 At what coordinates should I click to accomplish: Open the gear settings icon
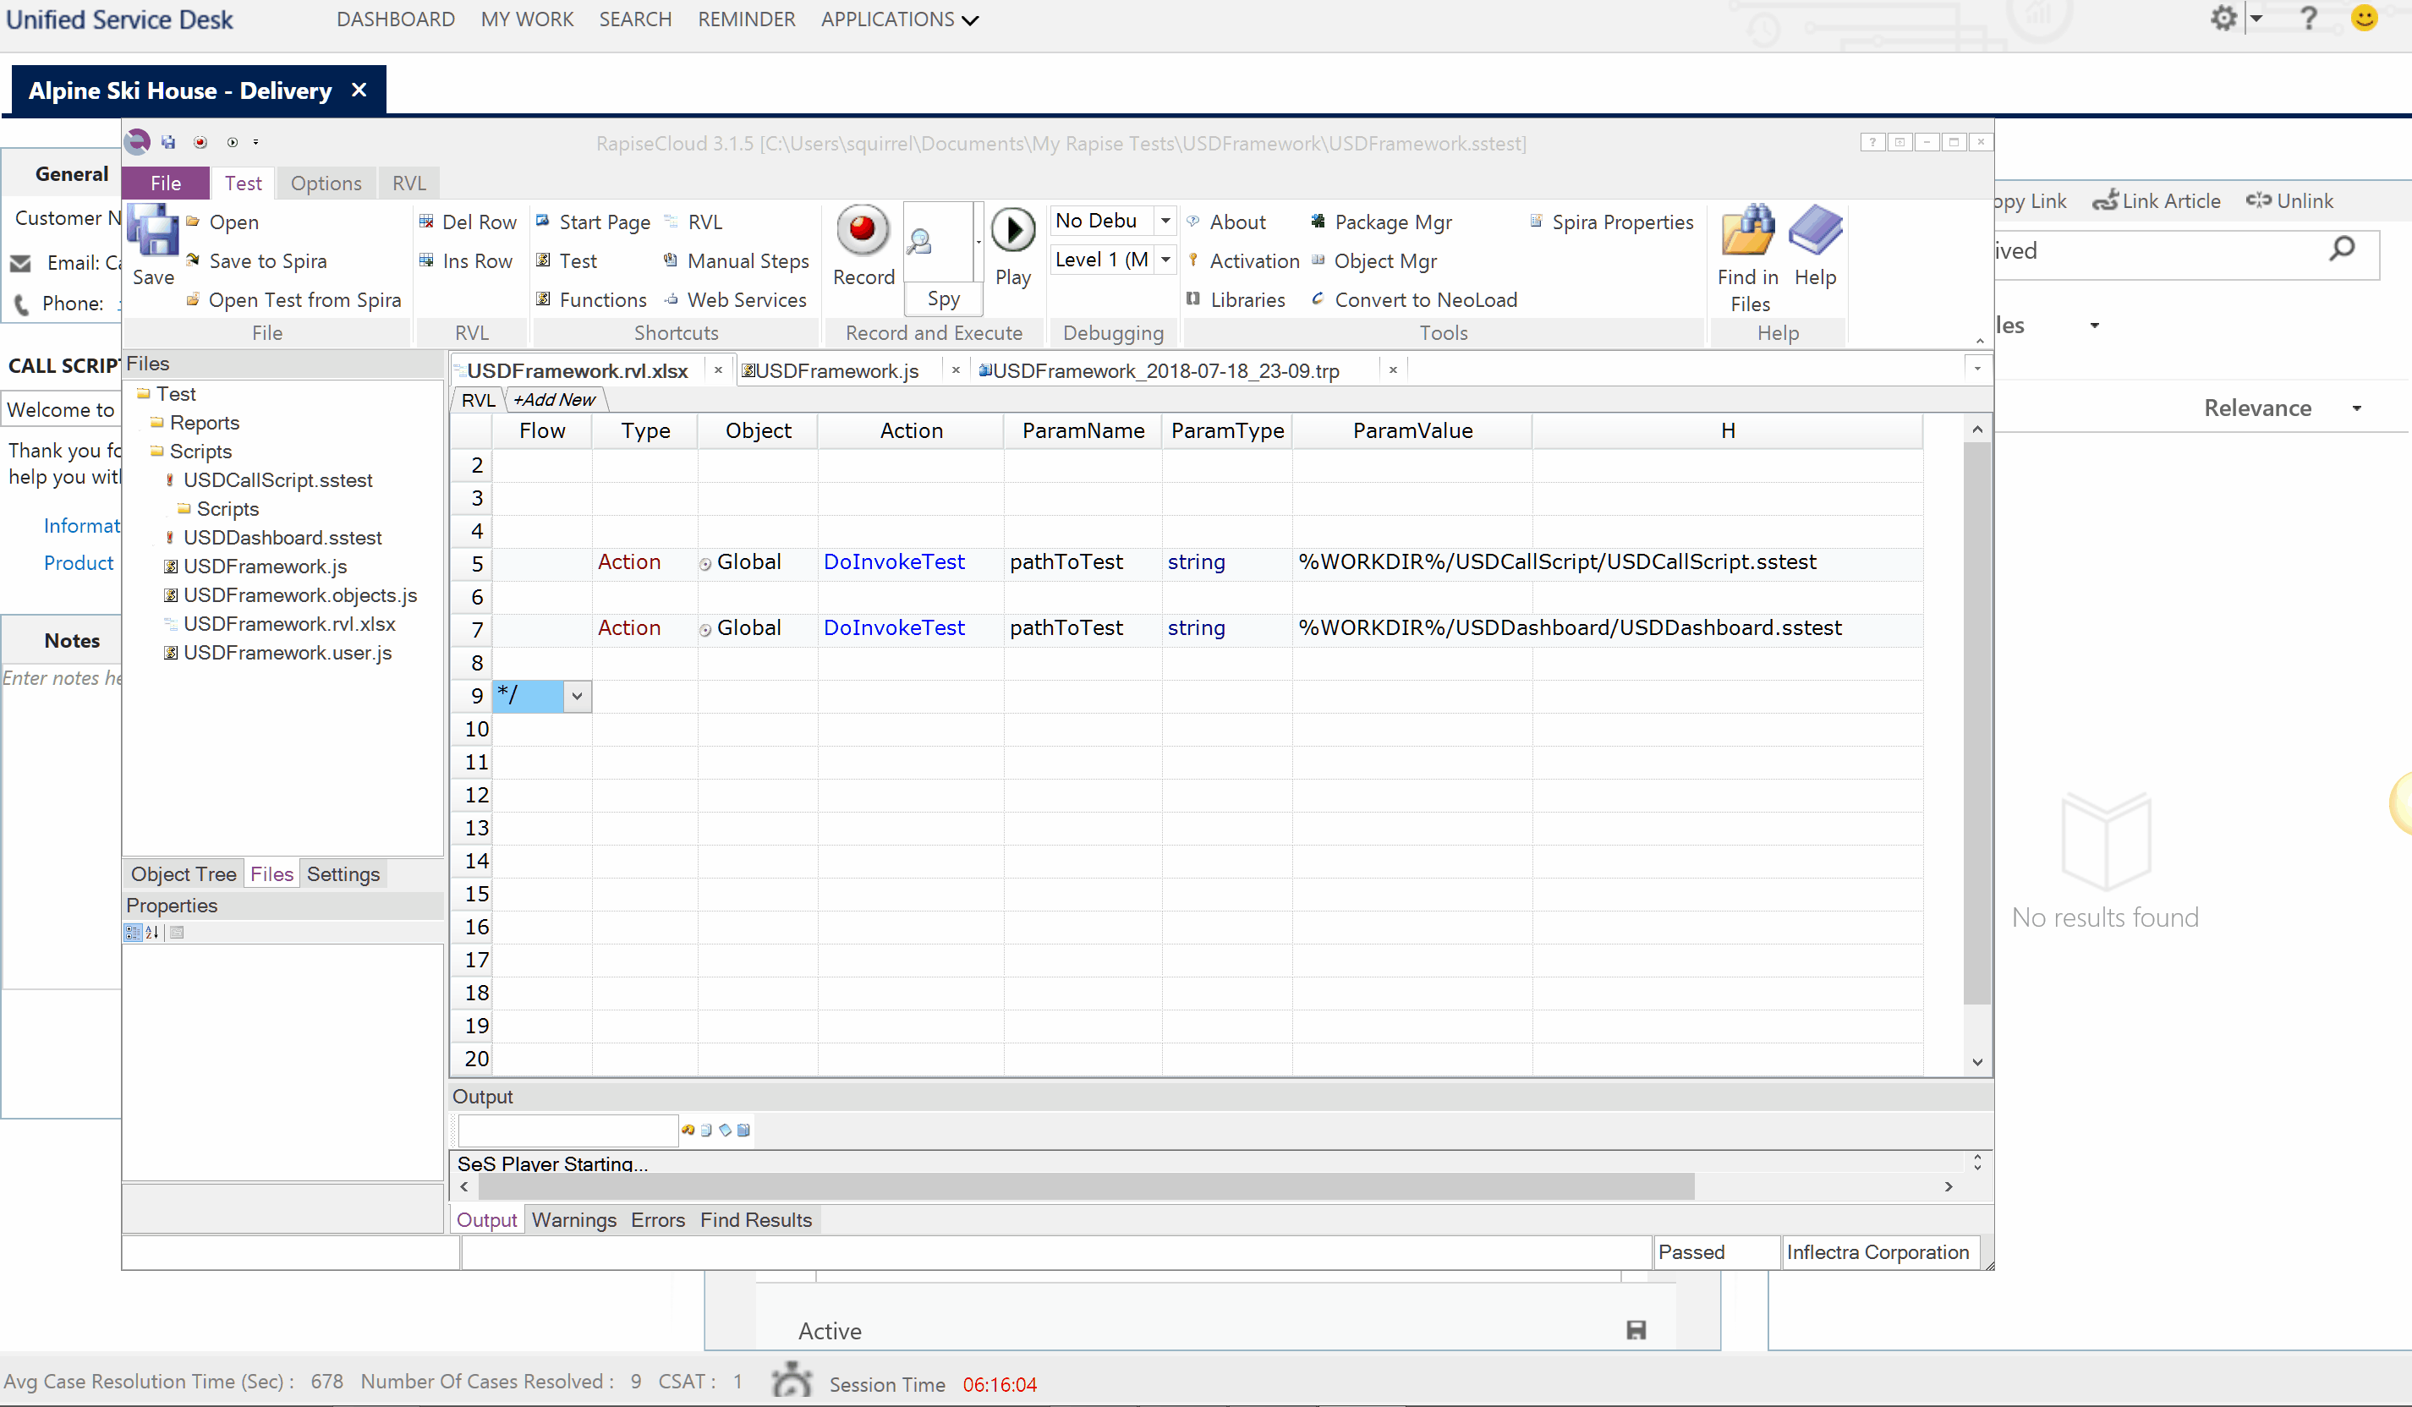pyautogui.click(x=2223, y=19)
